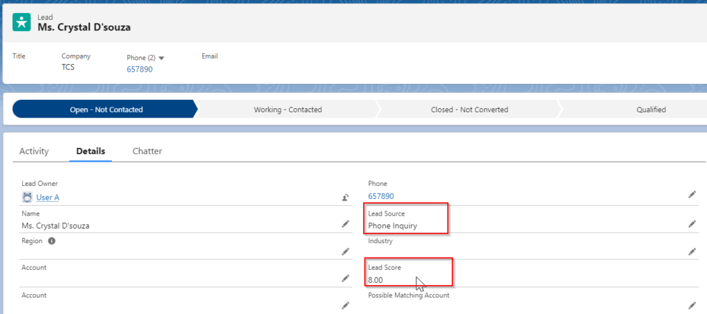Click the change owner icon
707x314 pixels.
[345, 198]
